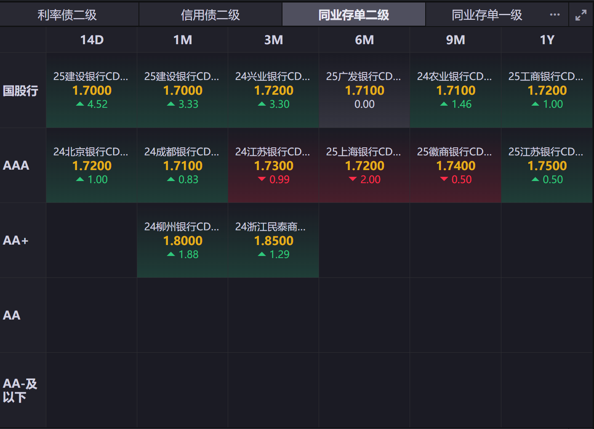Open 24北京银行CD cell at 1.7200
The height and width of the screenshot is (429, 594).
click(x=92, y=165)
